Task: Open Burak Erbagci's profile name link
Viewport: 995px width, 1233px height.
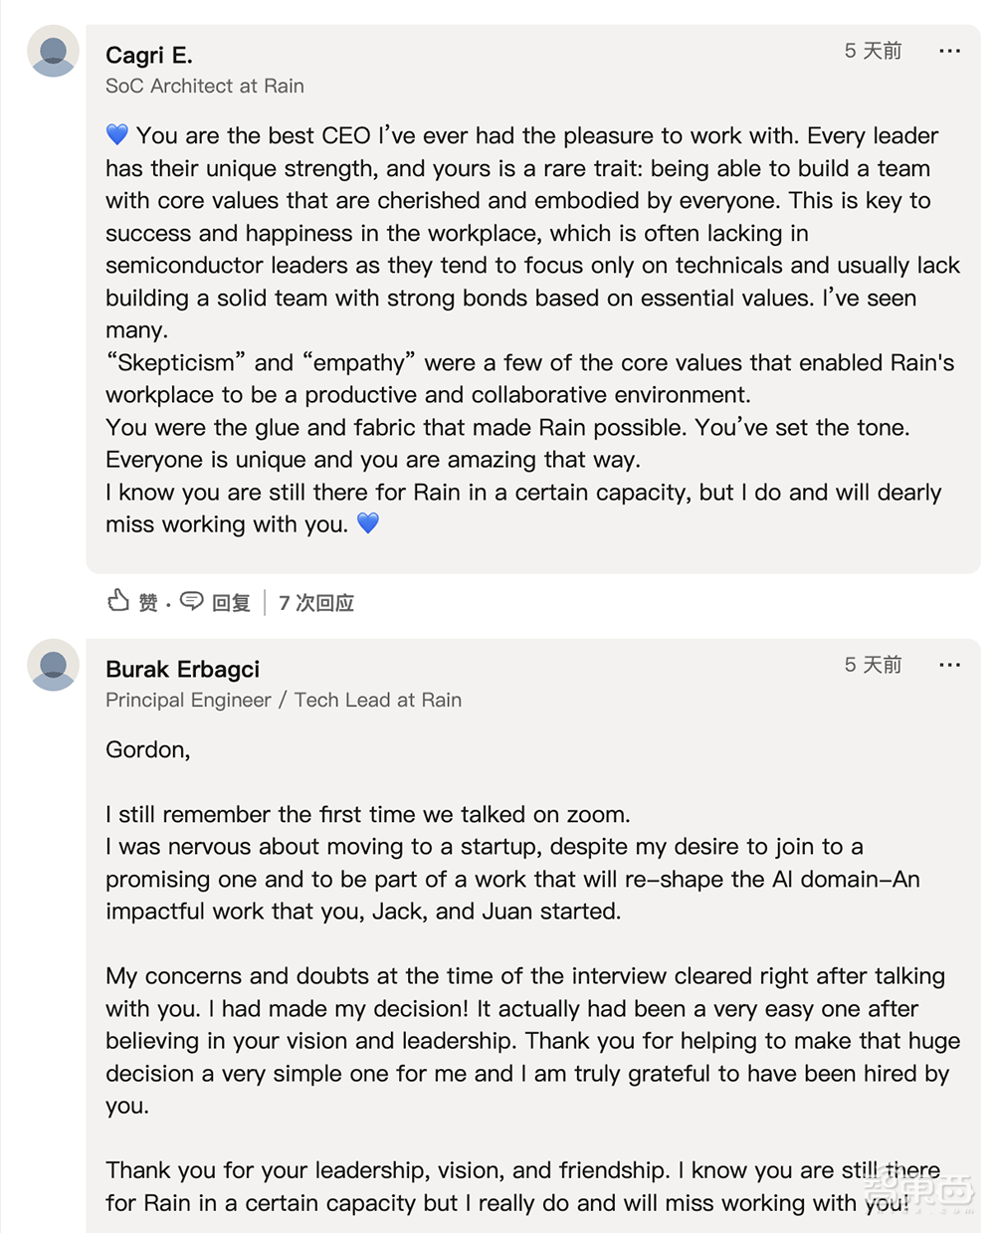Action: [x=182, y=669]
